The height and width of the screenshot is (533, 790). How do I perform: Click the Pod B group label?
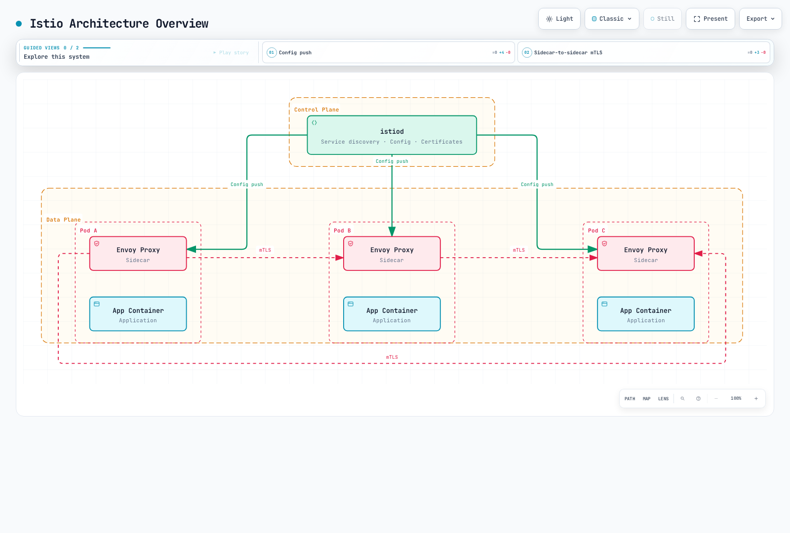click(x=342, y=230)
